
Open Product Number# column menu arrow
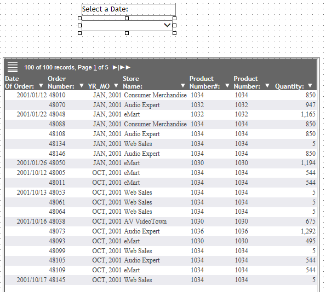227,85
